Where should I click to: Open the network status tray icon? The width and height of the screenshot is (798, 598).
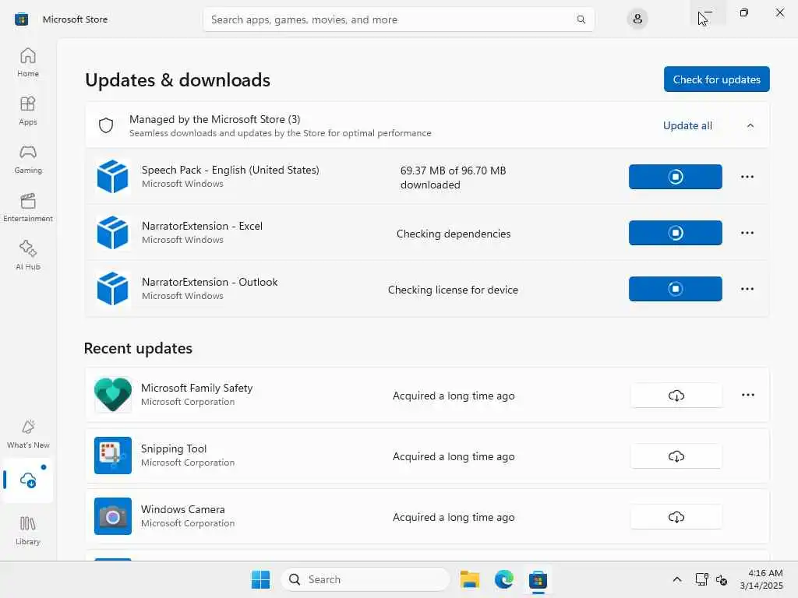(x=702, y=579)
